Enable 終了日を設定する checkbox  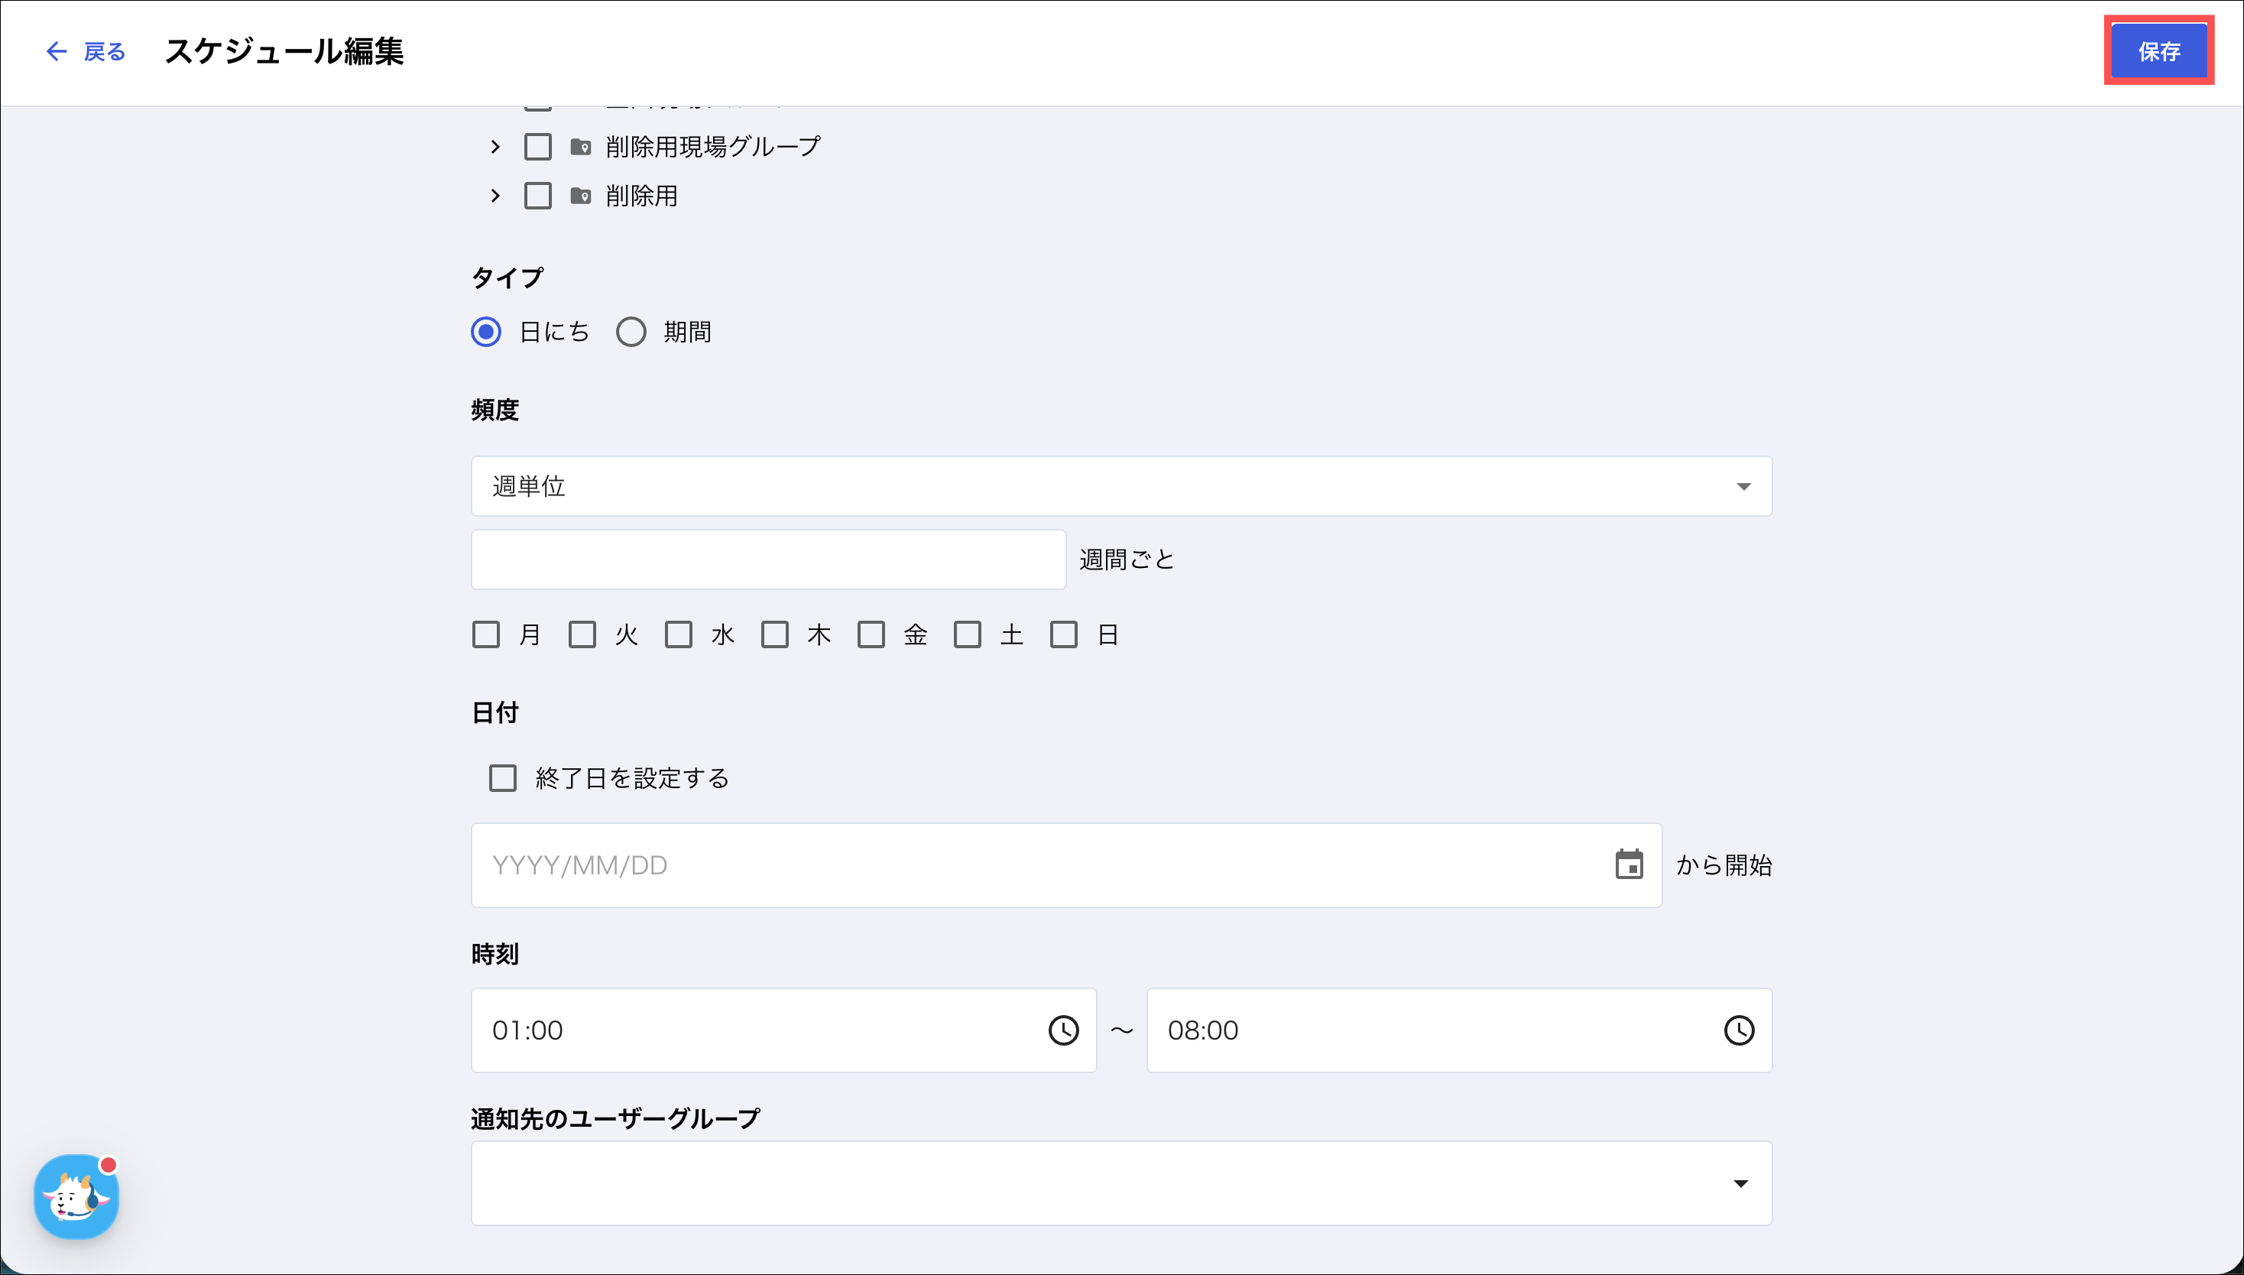(503, 778)
